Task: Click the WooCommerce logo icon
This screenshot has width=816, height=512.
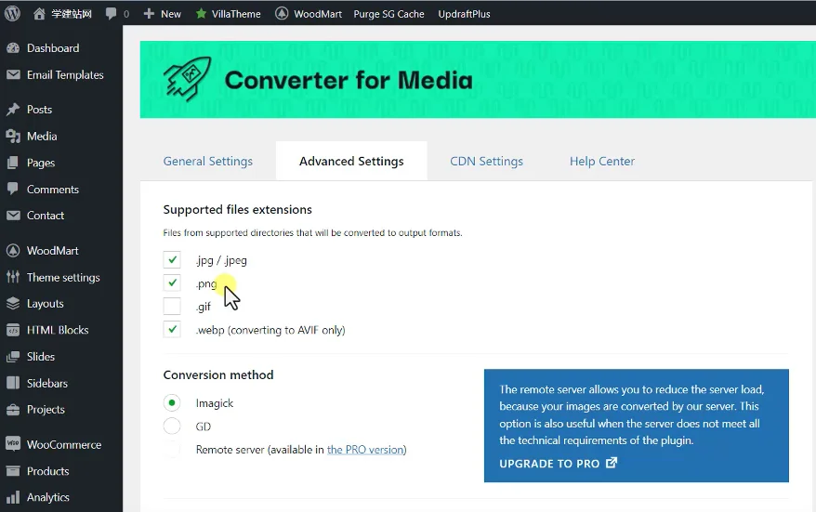Action: tap(13, 444)
